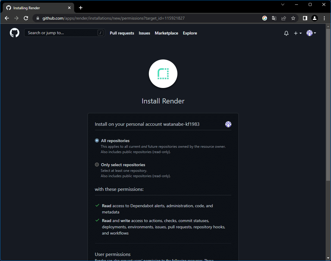Viewport: 331px width, 261px height.
Task: Click the "with these permissions:" heading
Action: [119, 189]
